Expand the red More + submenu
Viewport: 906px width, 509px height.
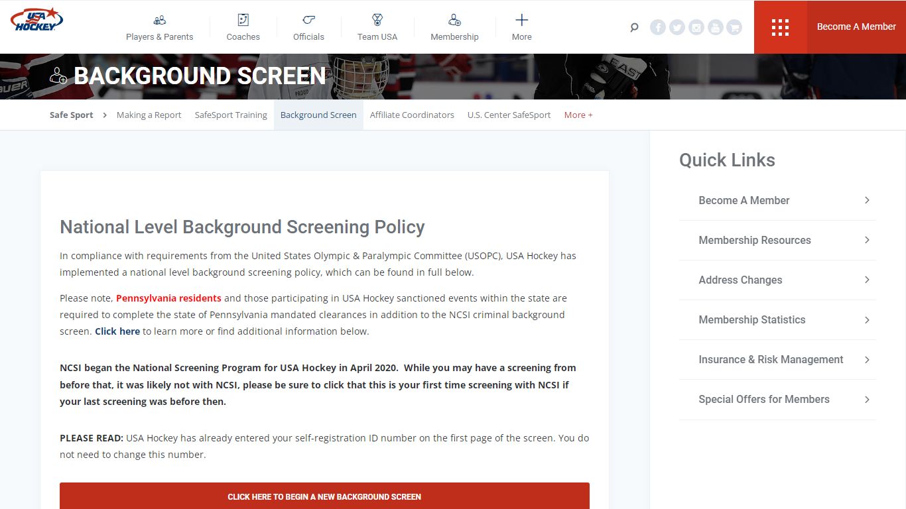pyautogui.click(x=578, y=115)
